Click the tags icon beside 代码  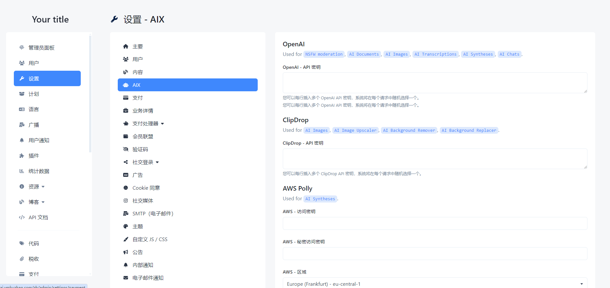click(x=22, y=243)
